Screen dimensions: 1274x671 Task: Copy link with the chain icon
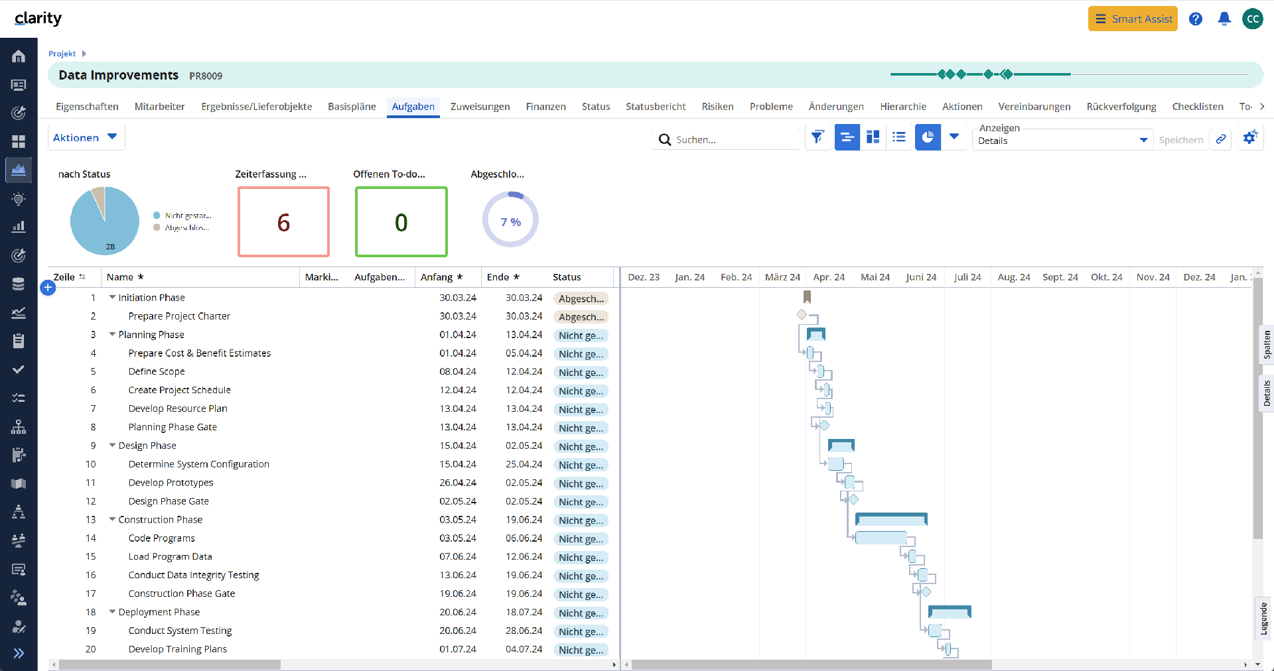click(1221, 139)
